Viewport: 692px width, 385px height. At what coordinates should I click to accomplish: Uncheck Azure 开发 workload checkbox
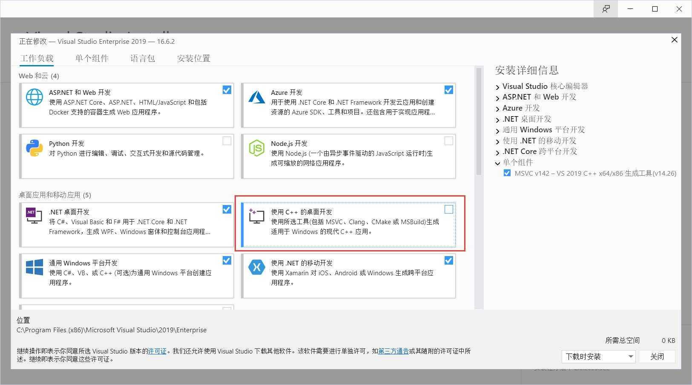(449, 90)
